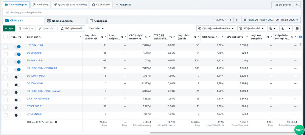
Task: Sort the Lượt click (tất cả) column
Action: pyautogui.click(x=195, y=37)
